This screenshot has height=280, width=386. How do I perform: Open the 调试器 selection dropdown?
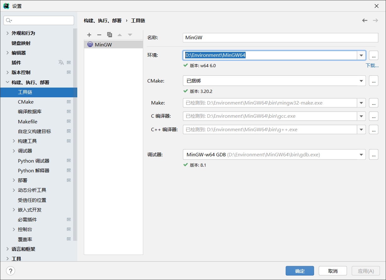(x=361, y=154)
